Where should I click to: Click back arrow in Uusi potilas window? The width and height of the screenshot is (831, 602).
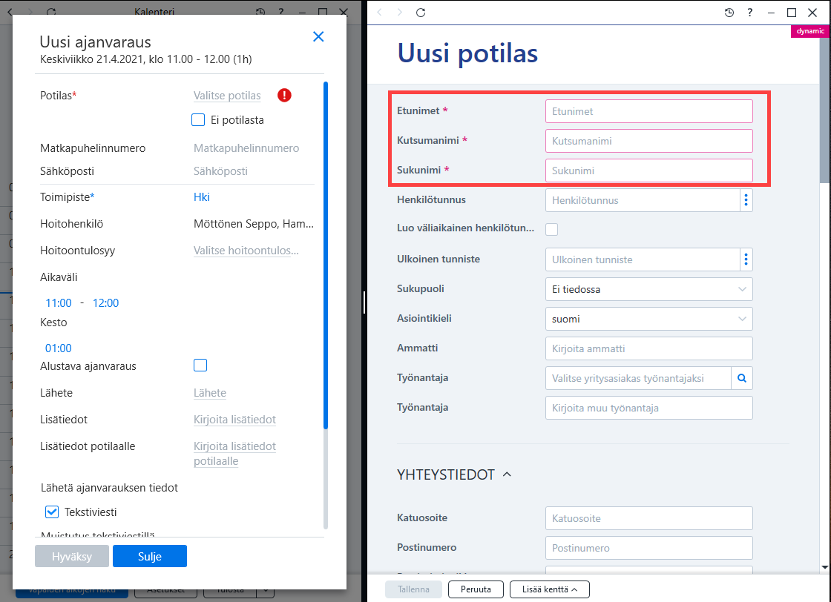point(379,12)
